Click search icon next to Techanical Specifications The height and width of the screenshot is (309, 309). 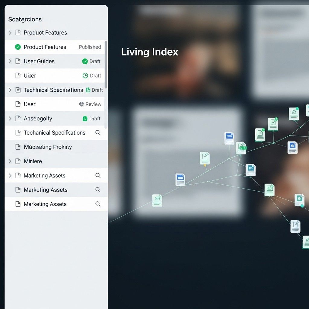(x=98, y=133)
